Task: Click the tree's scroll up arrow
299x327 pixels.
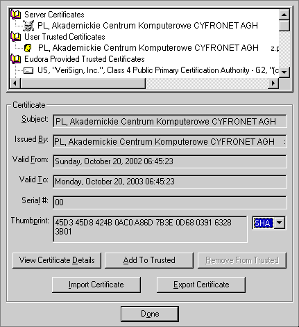Action: (284, 15)
